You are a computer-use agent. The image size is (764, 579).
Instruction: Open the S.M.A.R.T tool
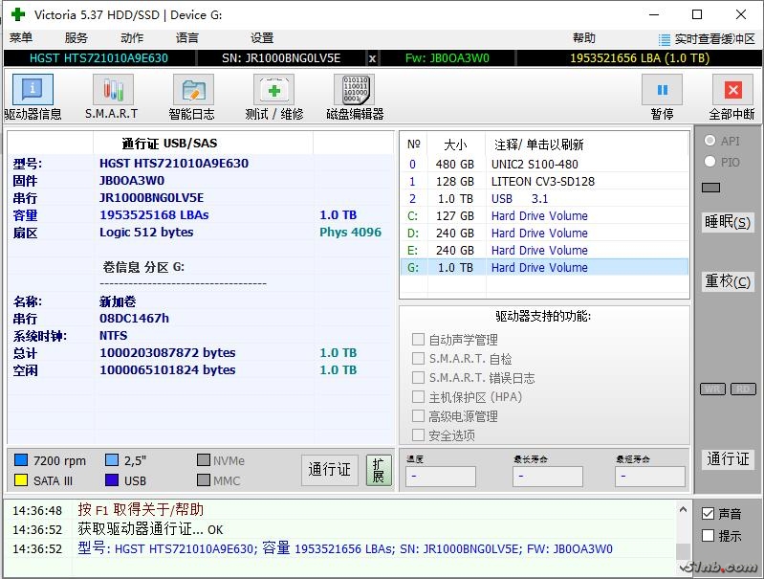pos(112,97)
